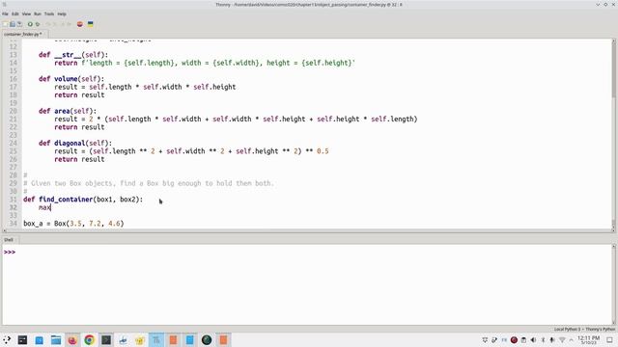Expand hidden tray icons arrow
This screenshot has width=618, height=347.
tap(571, 340)
